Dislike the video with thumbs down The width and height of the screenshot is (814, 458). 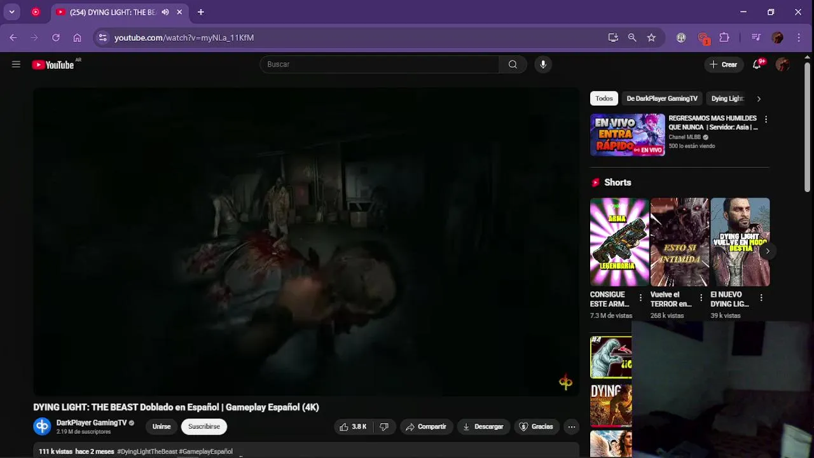point(384,427)
